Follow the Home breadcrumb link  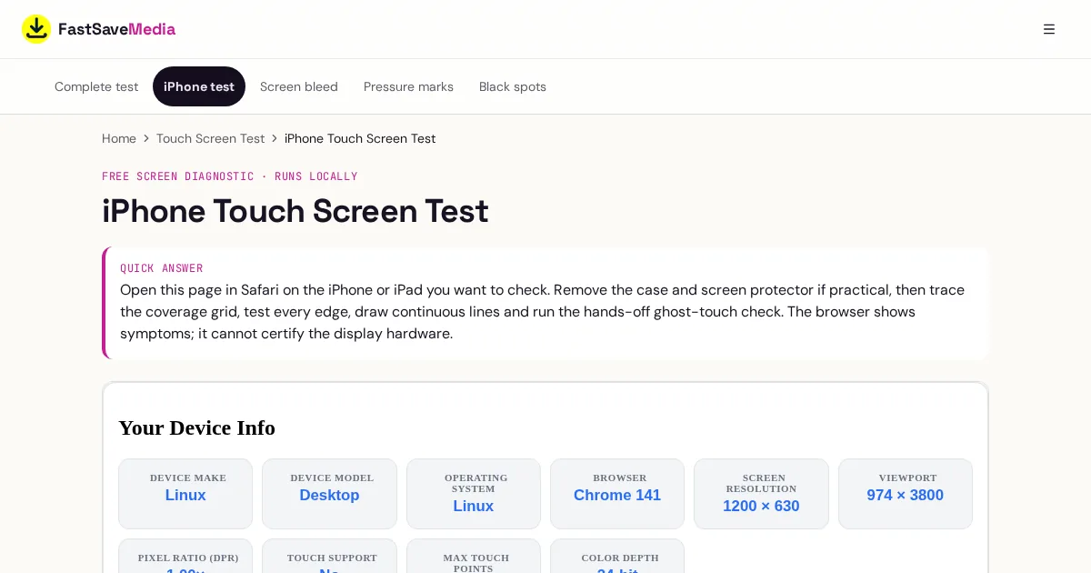coord(119,138)
